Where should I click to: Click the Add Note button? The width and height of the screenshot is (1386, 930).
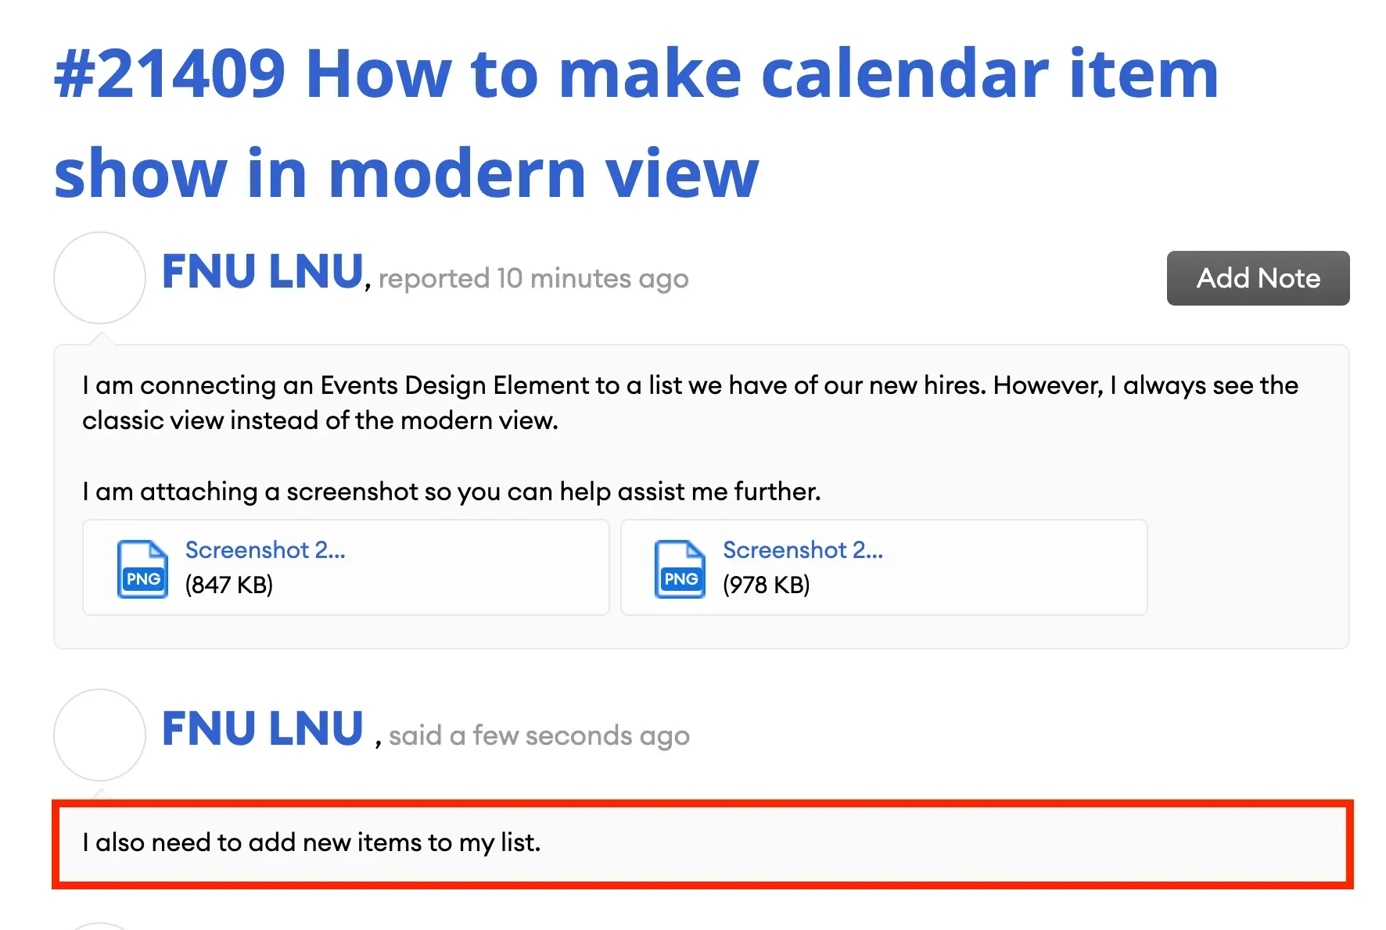[x=1258, y=278]
